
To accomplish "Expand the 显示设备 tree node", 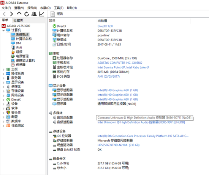I will click(3, 82).
